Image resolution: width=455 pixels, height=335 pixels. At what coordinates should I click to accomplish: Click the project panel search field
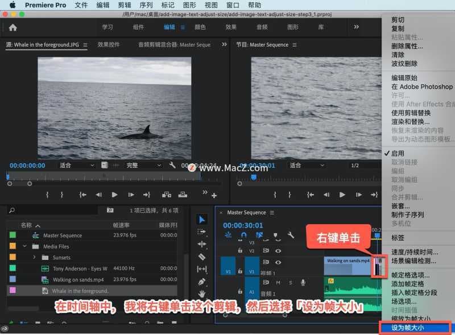(57, 210)
